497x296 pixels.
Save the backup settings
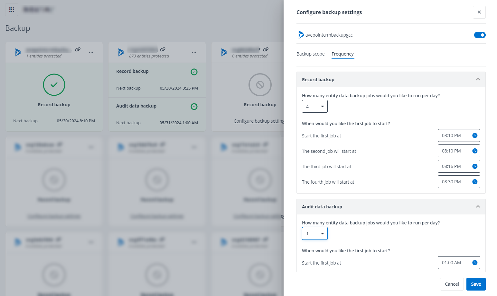(x=476, y=284)
